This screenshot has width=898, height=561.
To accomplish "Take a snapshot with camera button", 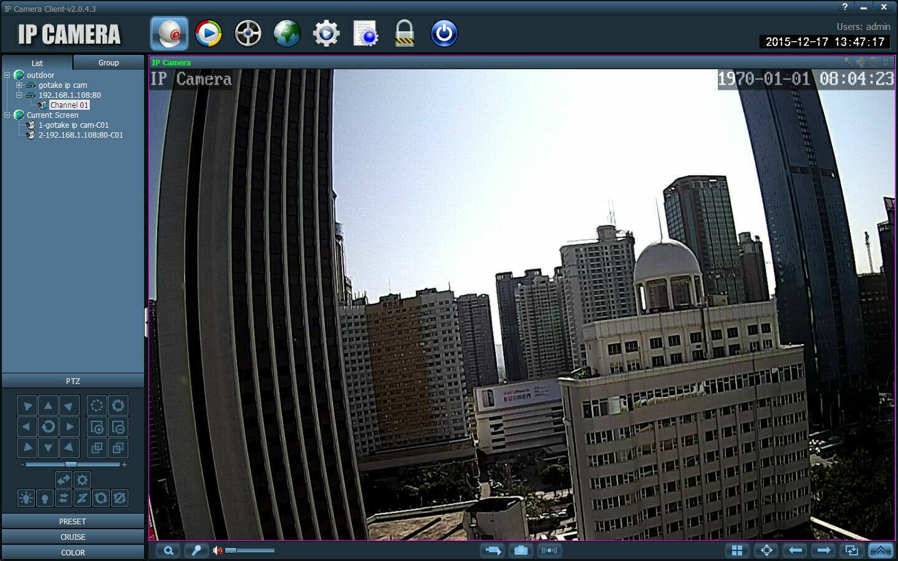I will click(521, 550).
